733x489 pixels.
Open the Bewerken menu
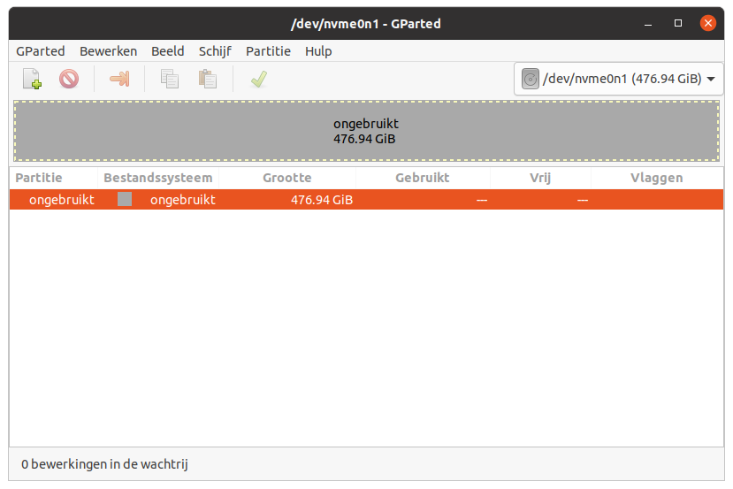[108, 51]
